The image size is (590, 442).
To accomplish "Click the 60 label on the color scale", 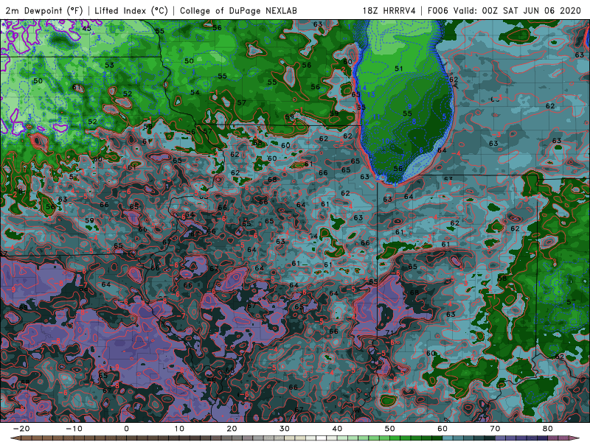I will point(442,429).
